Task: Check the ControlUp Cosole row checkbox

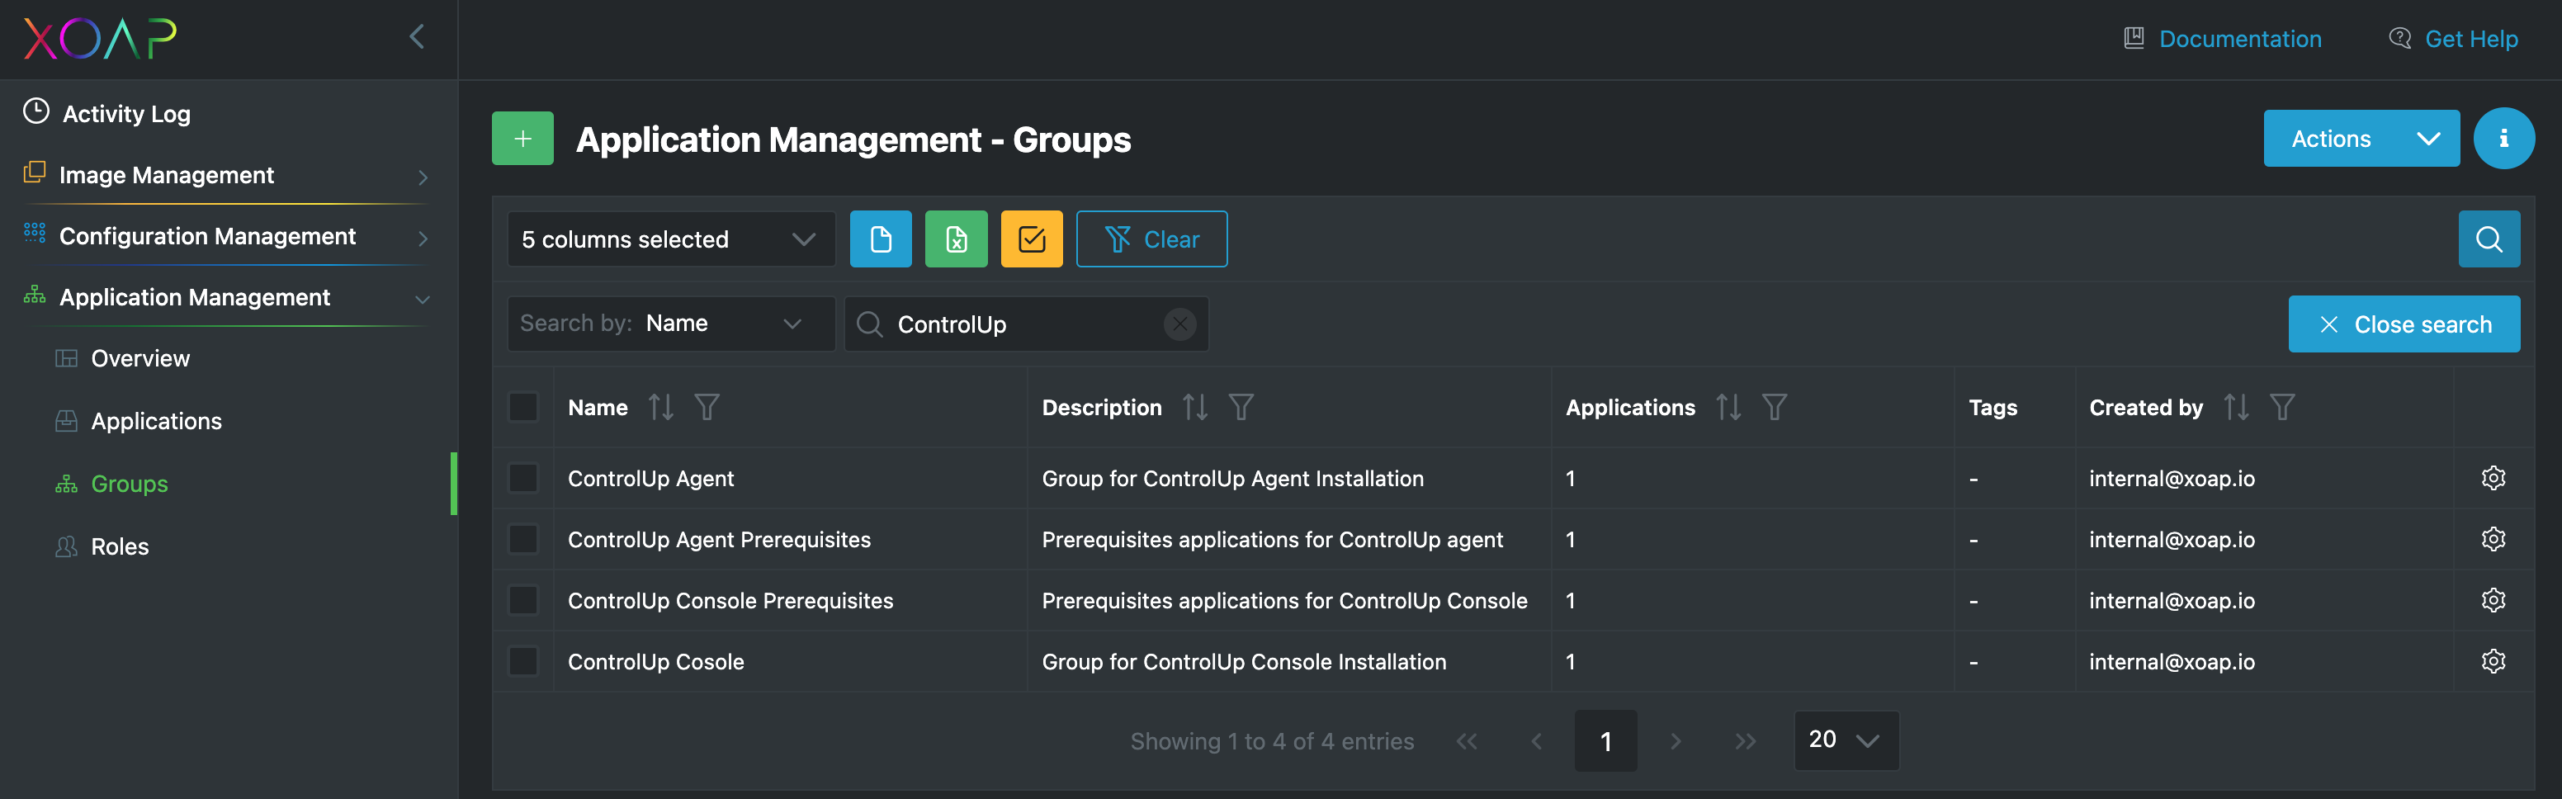Action: click(523, 662)
